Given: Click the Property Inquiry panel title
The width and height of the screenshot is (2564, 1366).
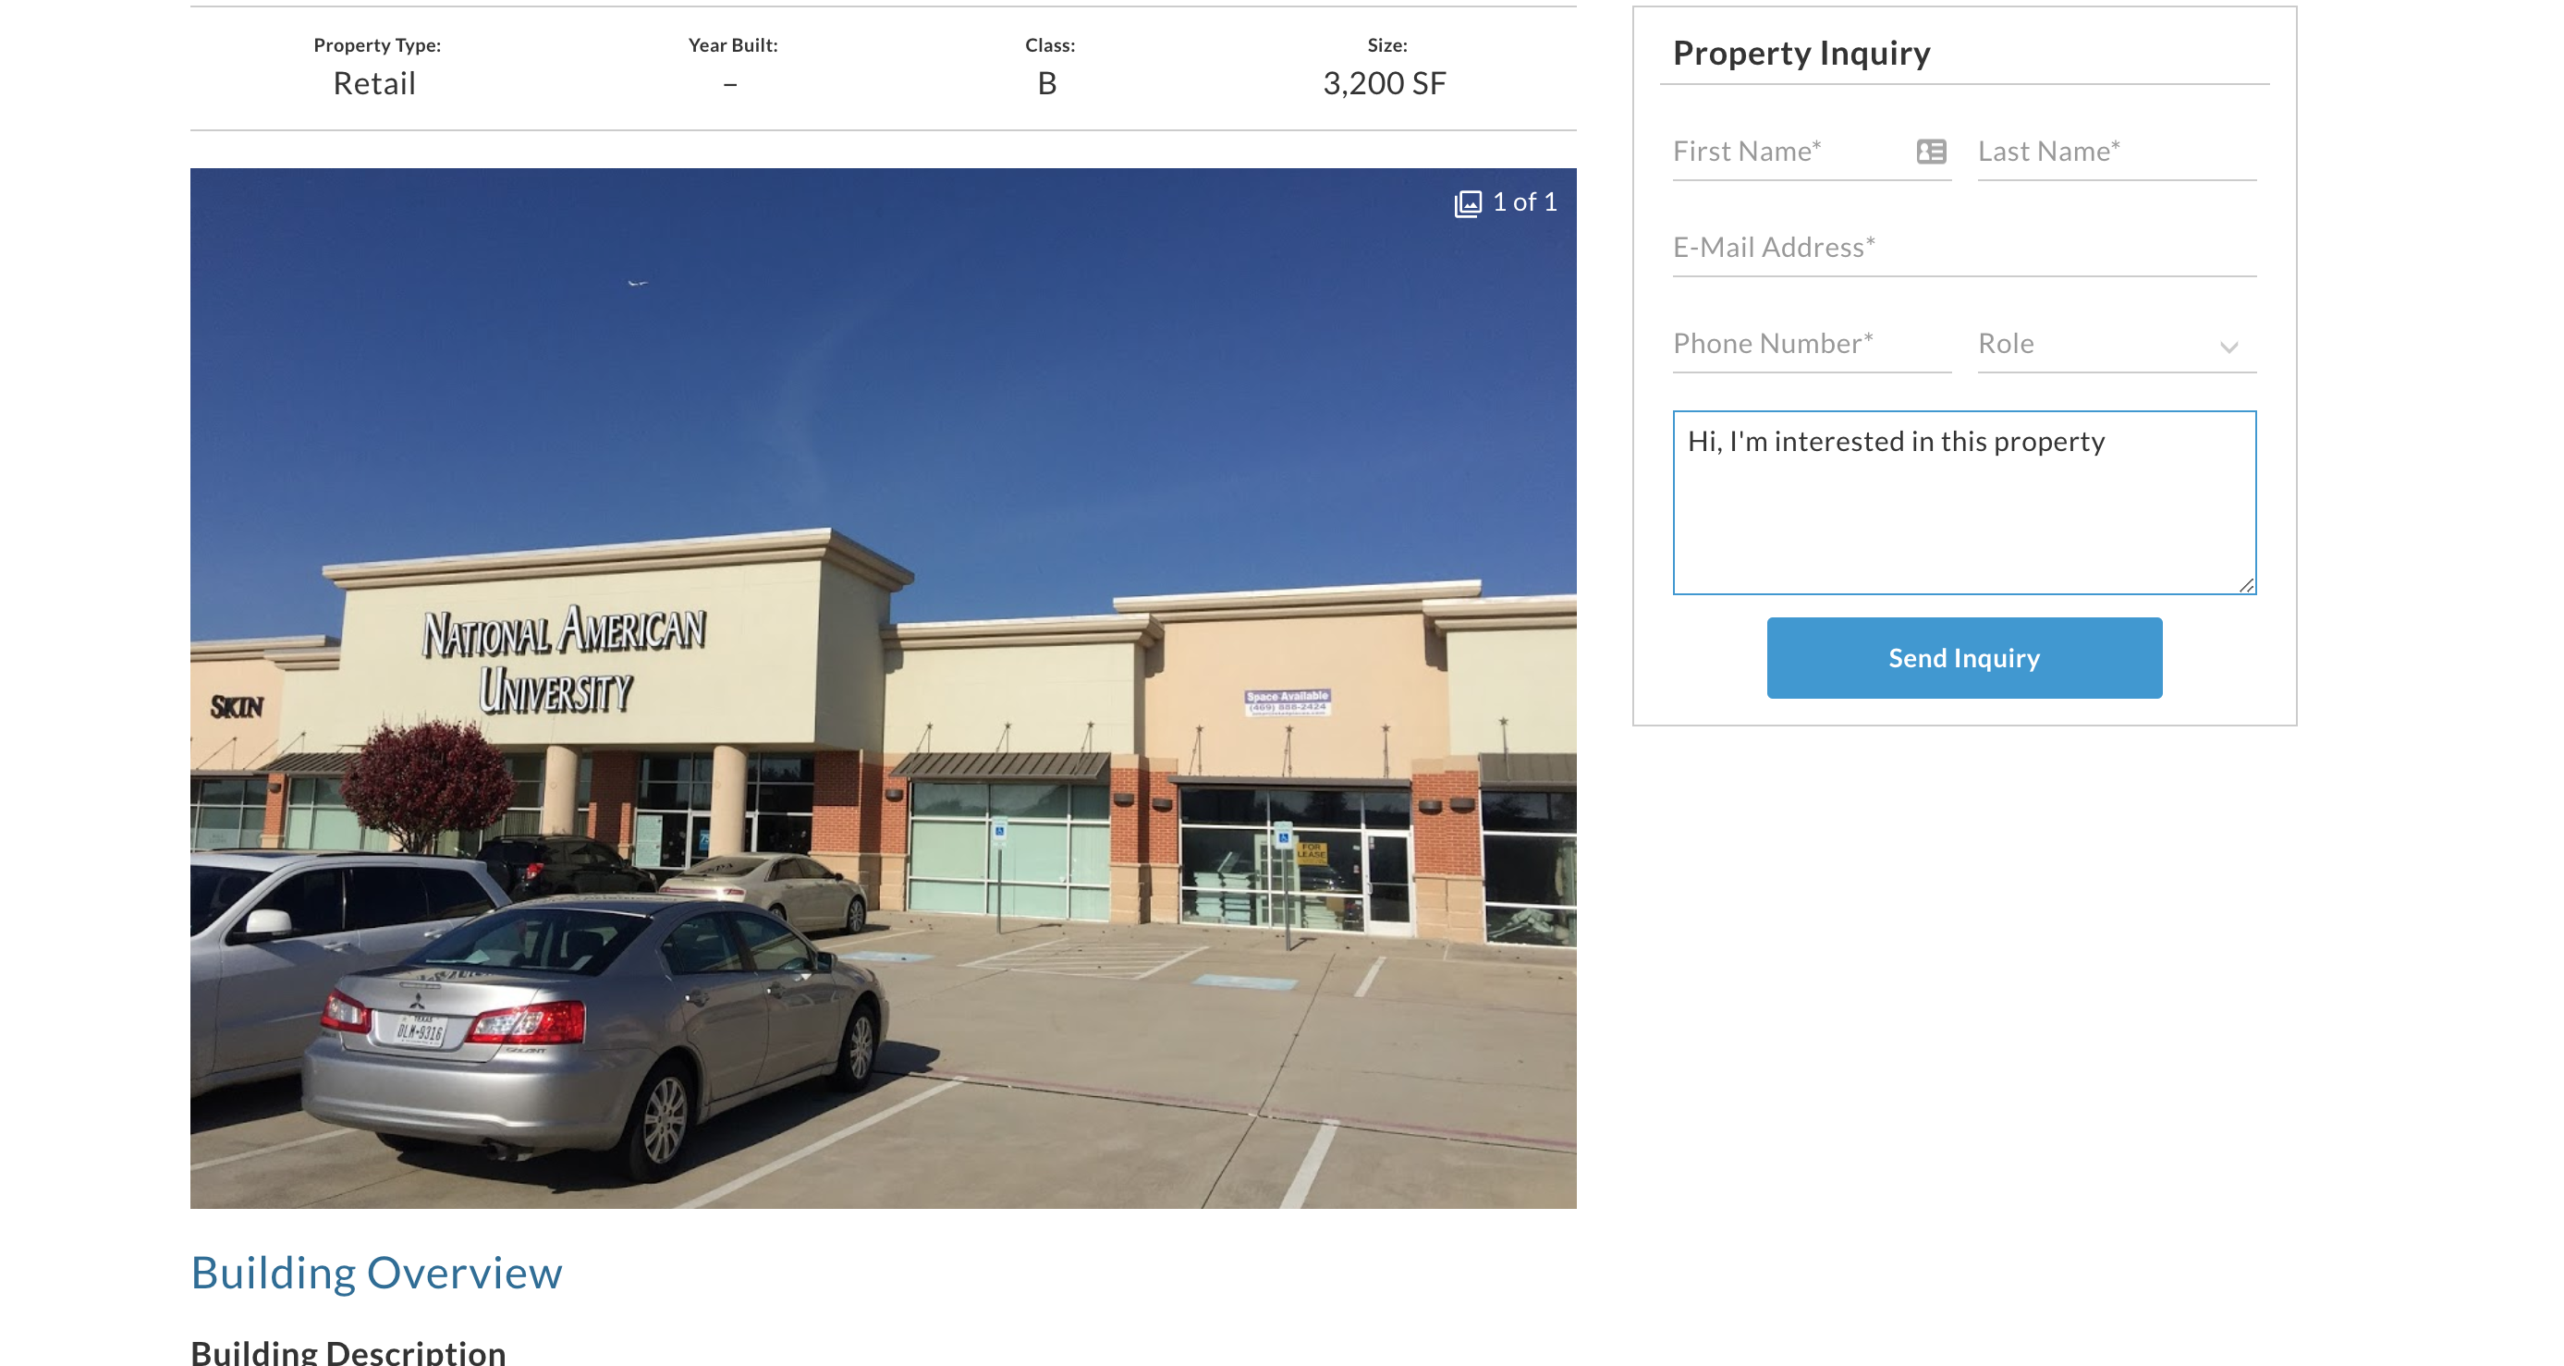Looking at the screenshot, I should coord(1801,53).
